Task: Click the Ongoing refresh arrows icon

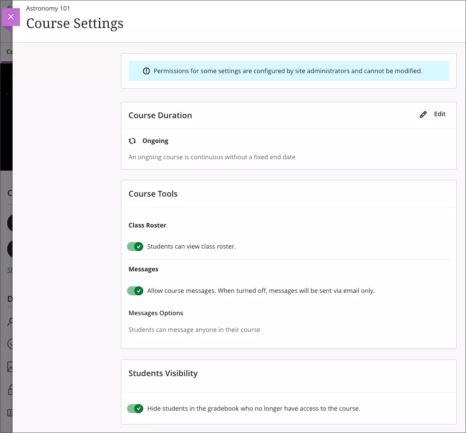Action: pyautogui.click(x=132, y=141)
